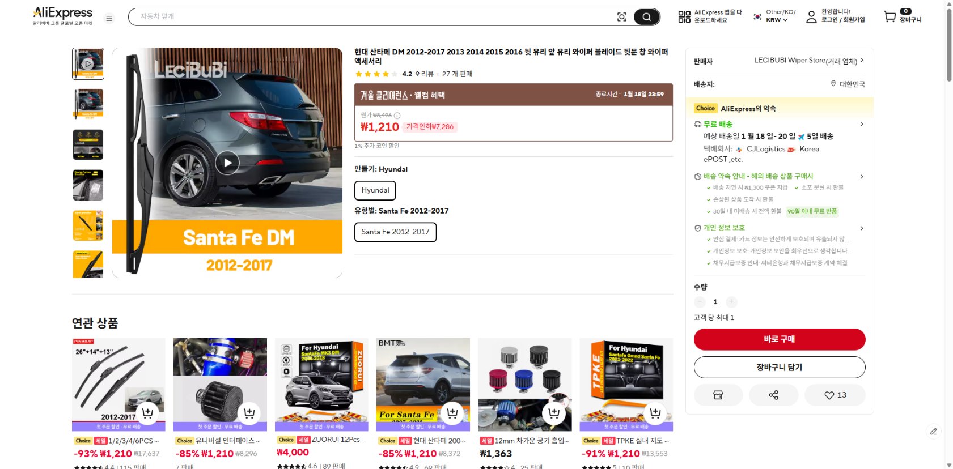Viewport: 953px width, 469px height.
Task: Select the fourth Double Carbon thumbnail
Action: tap(88, 185)
